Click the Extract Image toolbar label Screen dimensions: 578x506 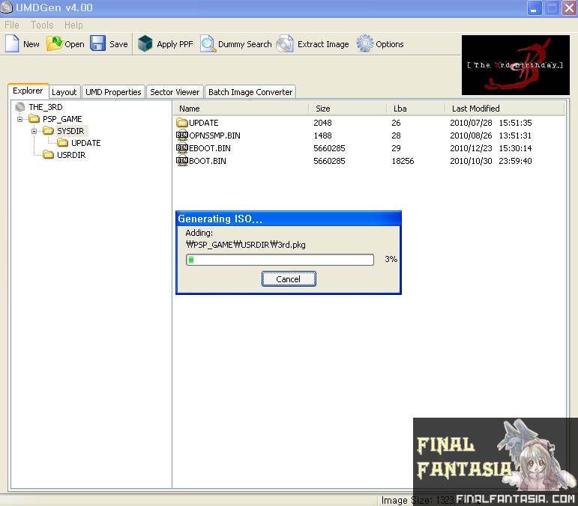[323, 44]
